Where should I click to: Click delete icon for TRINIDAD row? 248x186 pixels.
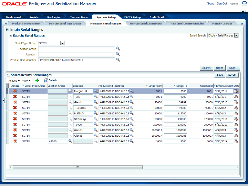click(15, 108)
